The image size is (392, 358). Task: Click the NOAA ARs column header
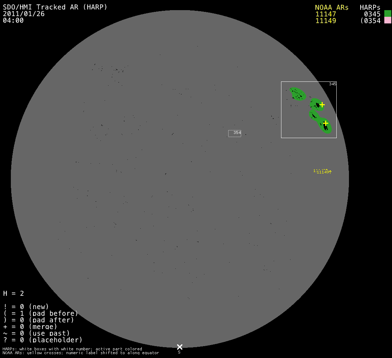331,7
